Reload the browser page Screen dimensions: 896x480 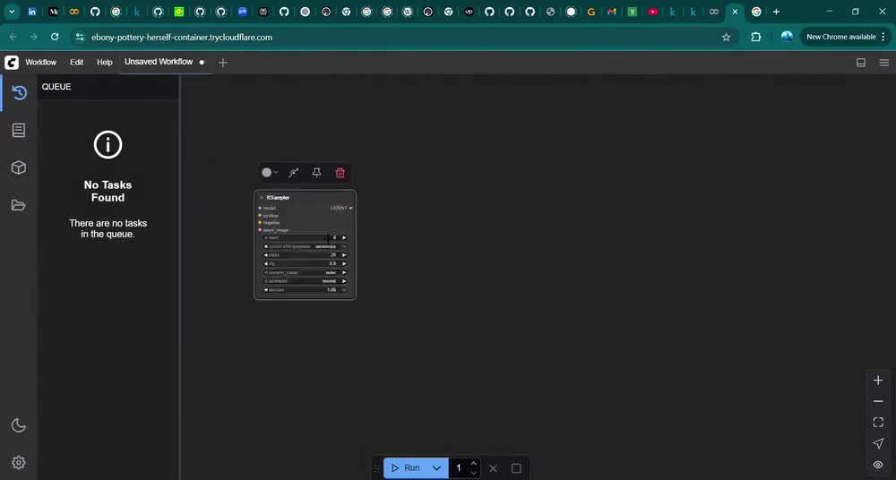click(x=55, y=37)
